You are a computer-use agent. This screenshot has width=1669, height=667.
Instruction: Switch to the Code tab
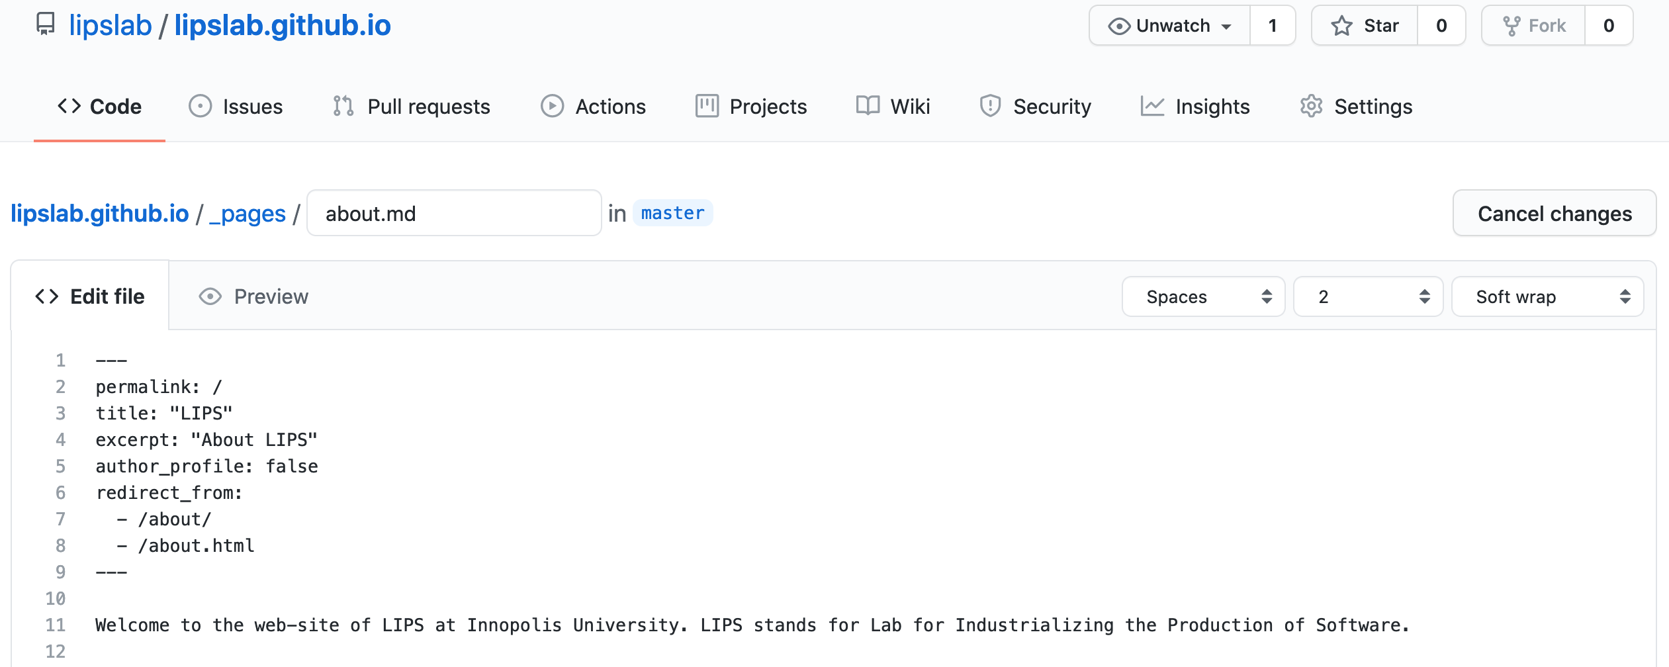[99, 107]
